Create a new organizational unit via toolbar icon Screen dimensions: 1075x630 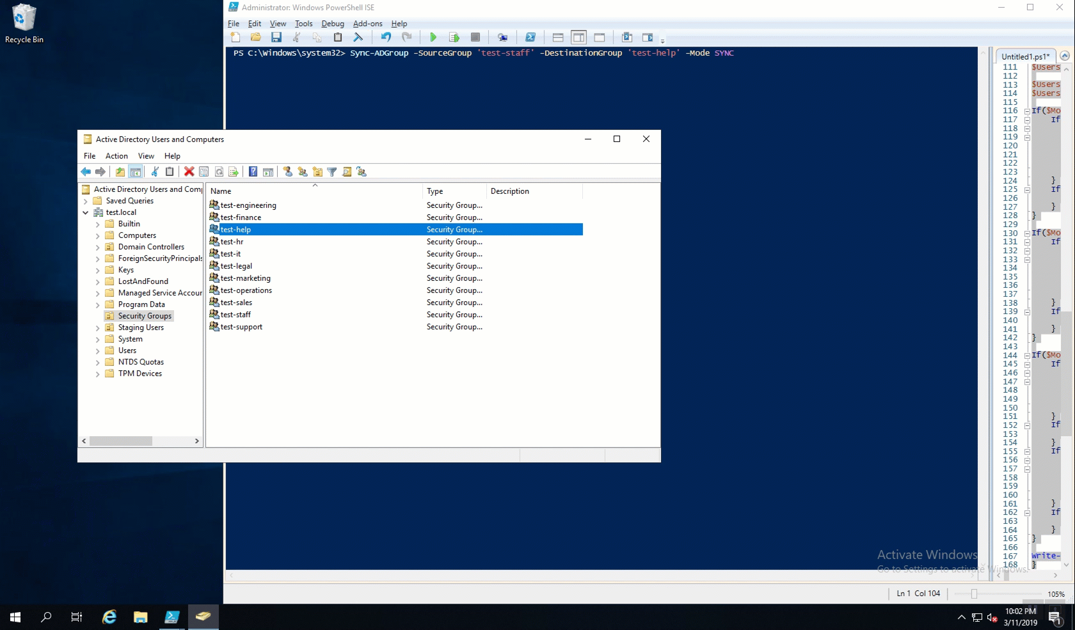(x=317, y=171)
